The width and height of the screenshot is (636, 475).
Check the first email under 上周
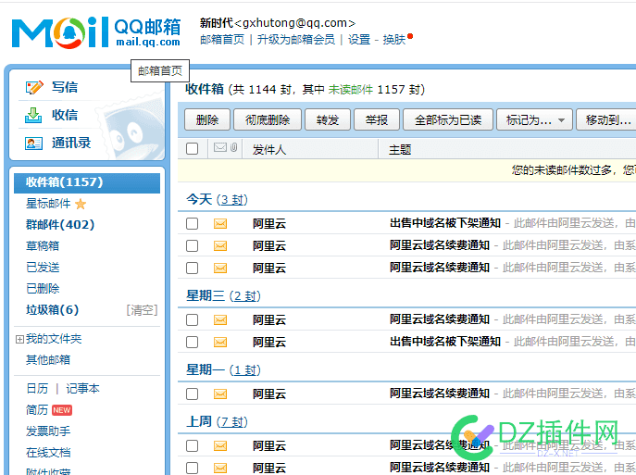[192, 446]
